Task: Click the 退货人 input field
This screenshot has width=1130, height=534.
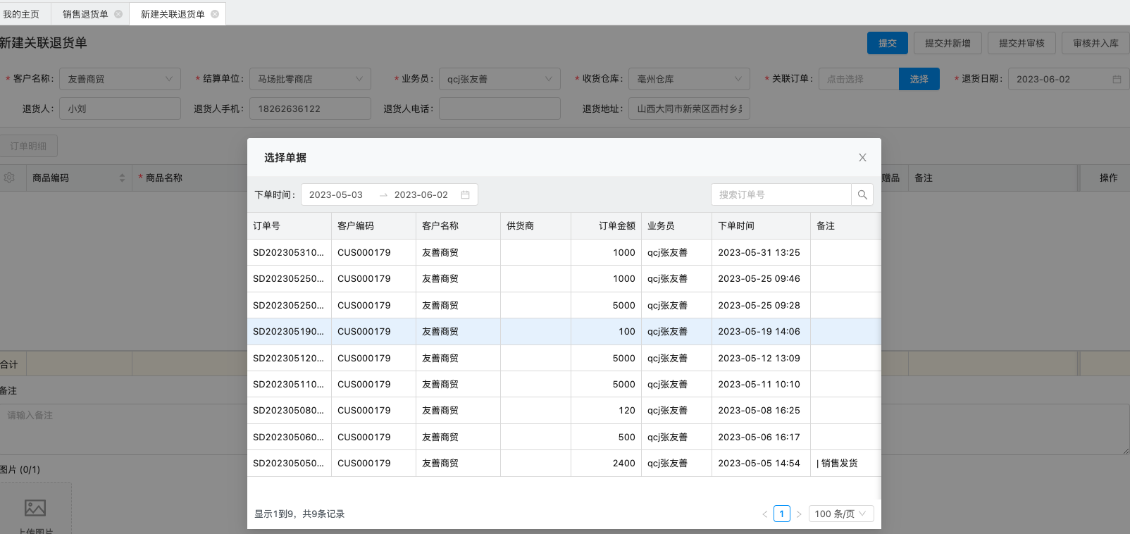Action: click(120, 108)
